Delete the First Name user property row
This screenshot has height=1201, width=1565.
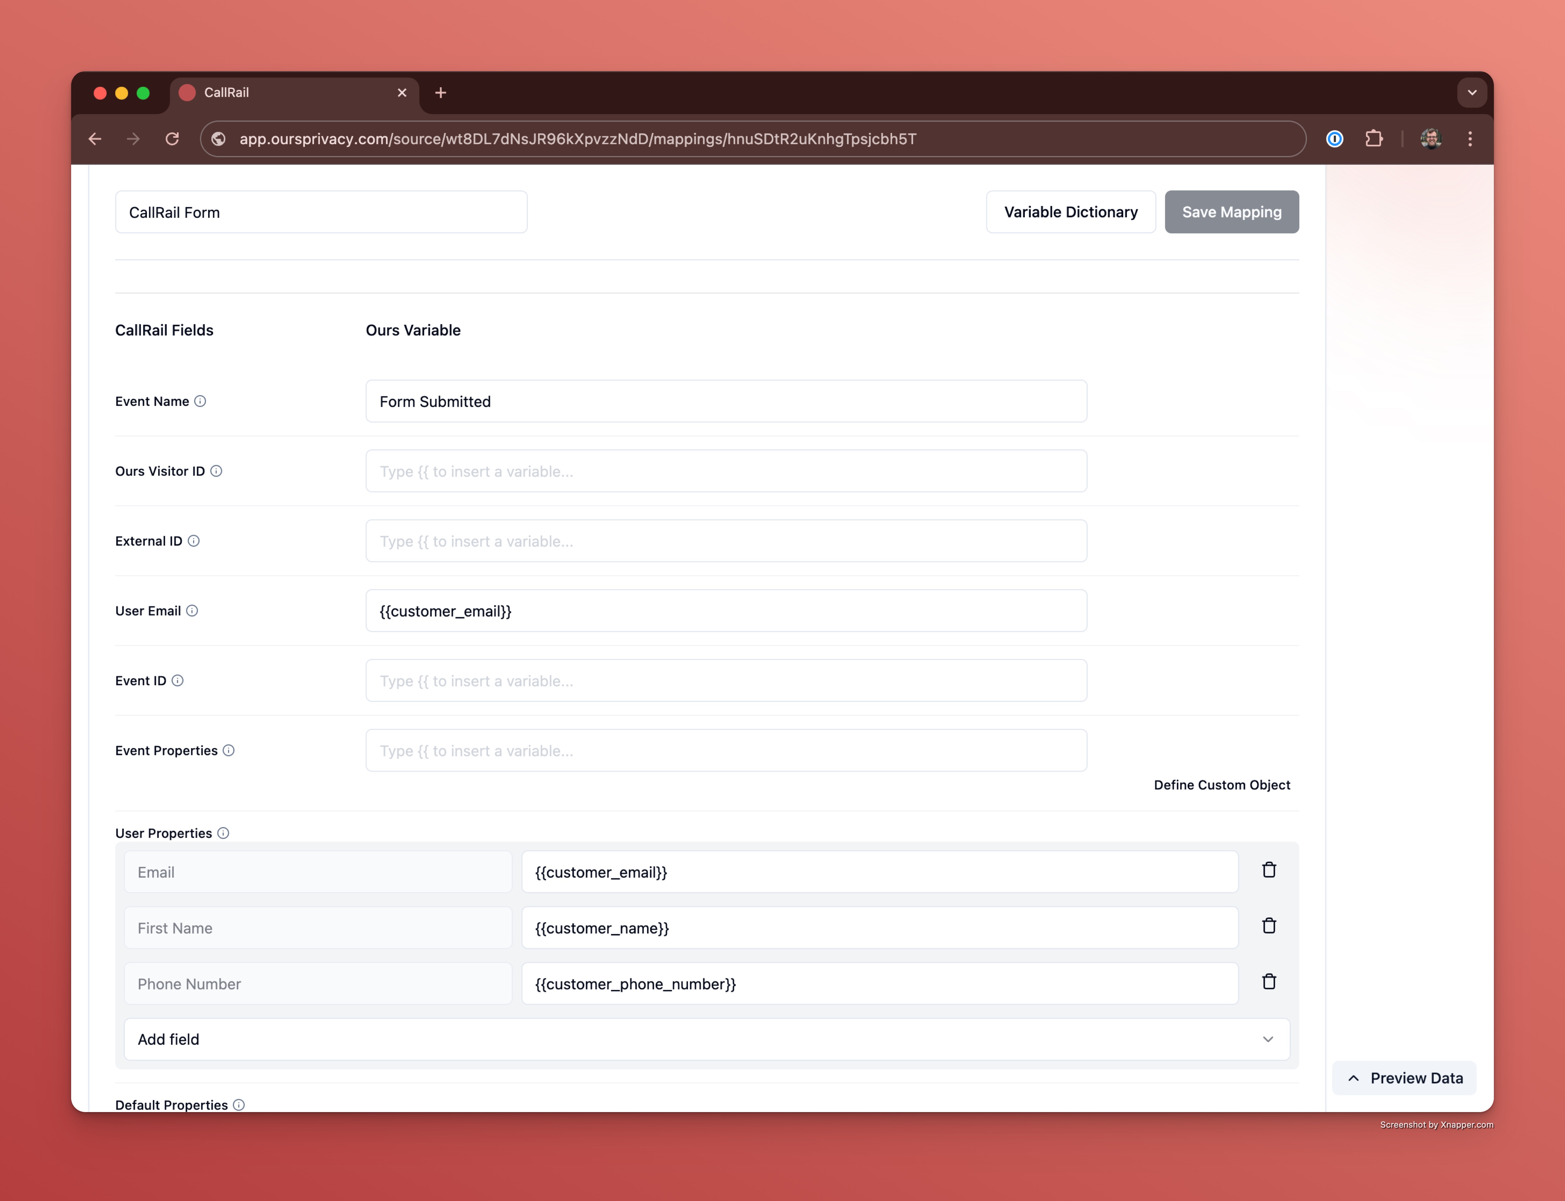1268,926
